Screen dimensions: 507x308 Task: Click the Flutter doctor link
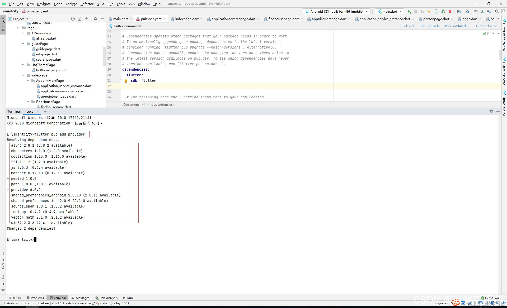click(486, 26)
